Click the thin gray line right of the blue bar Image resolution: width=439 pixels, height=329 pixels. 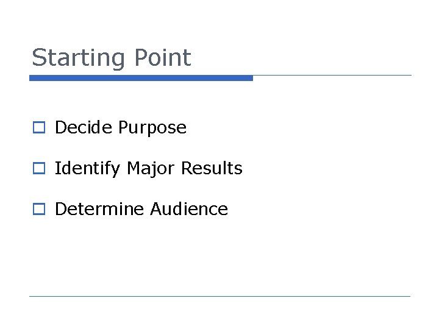click(332, 76)
